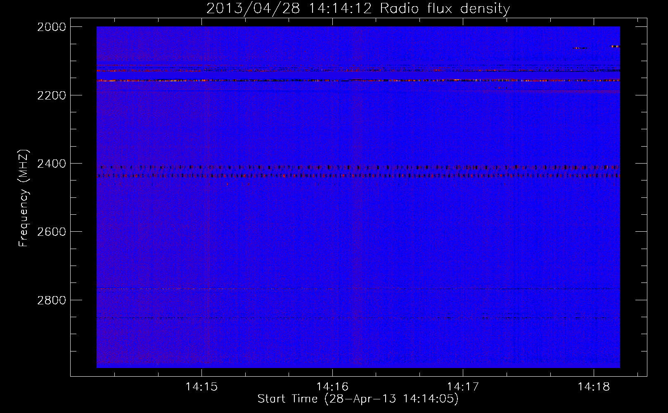Click the faint thin line near 2770 MHz
Image resolution: width=668 pixels, height=413 pixels.
pyautogui.click(x=358, y=289)
